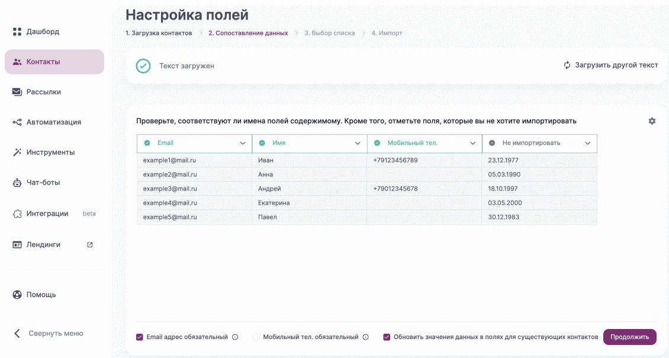
Task: Click the Продолжить button
Action: pos(629,337)
